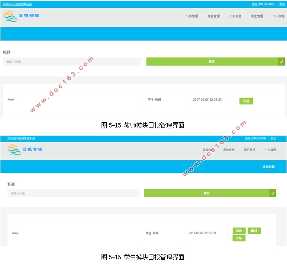This screenshot has width=287, height=264.
Task: Click checkmark icon on student search bar
Action: coord(273,193)
